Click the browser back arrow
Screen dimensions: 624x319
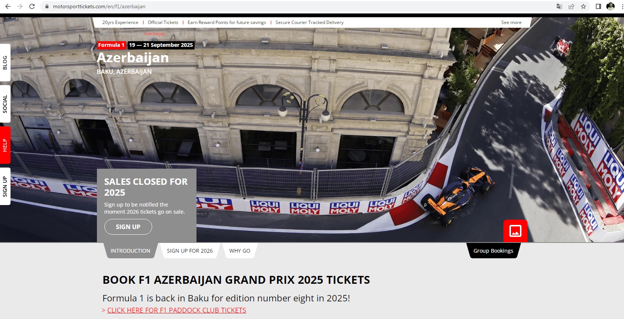pyautogui.click(x=8, y=6)
